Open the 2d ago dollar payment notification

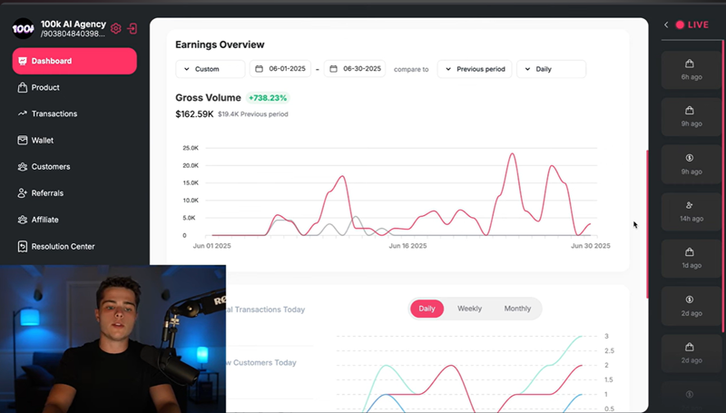[690, 305]
